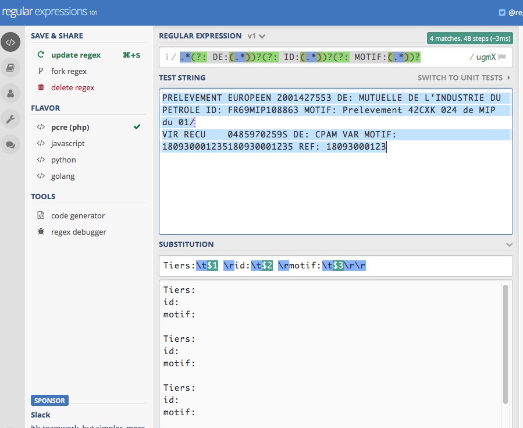
Task: Click the FLAVOR heading
Action: coord(45,108)
